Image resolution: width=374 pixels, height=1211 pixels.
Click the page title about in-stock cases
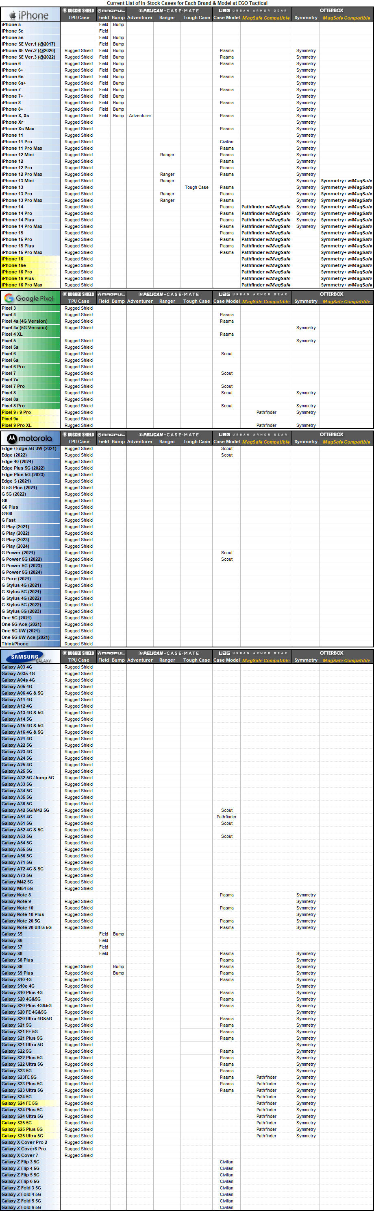click(x=187, y=3)
